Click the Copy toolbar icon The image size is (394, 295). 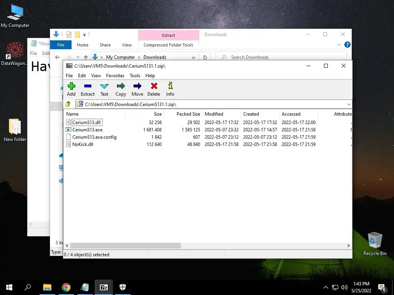click(120, 89)
